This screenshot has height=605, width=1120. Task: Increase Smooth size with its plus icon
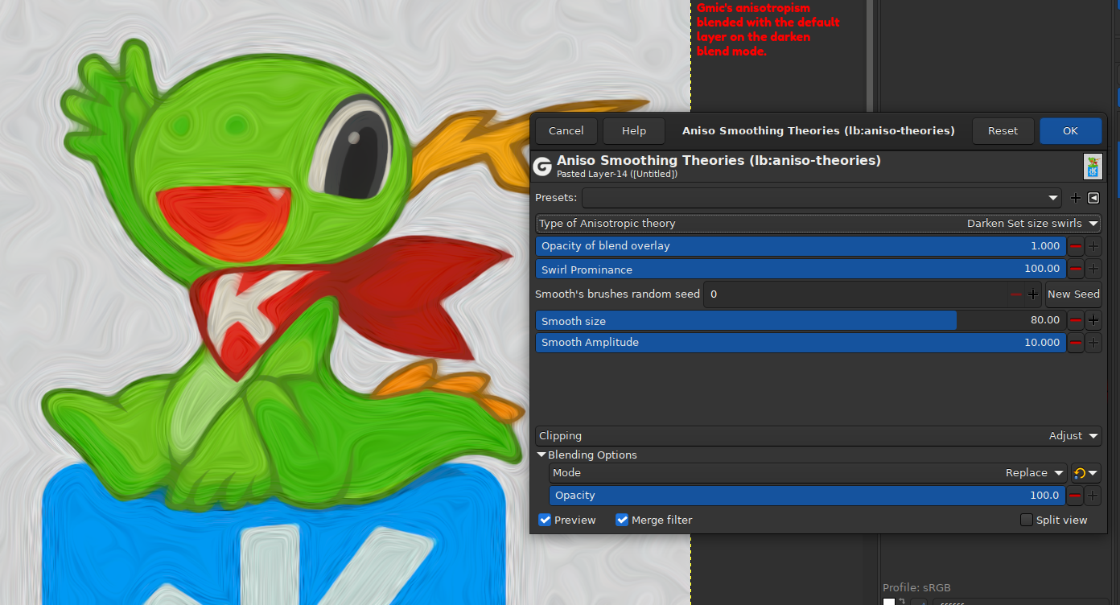coord(1093,320)
